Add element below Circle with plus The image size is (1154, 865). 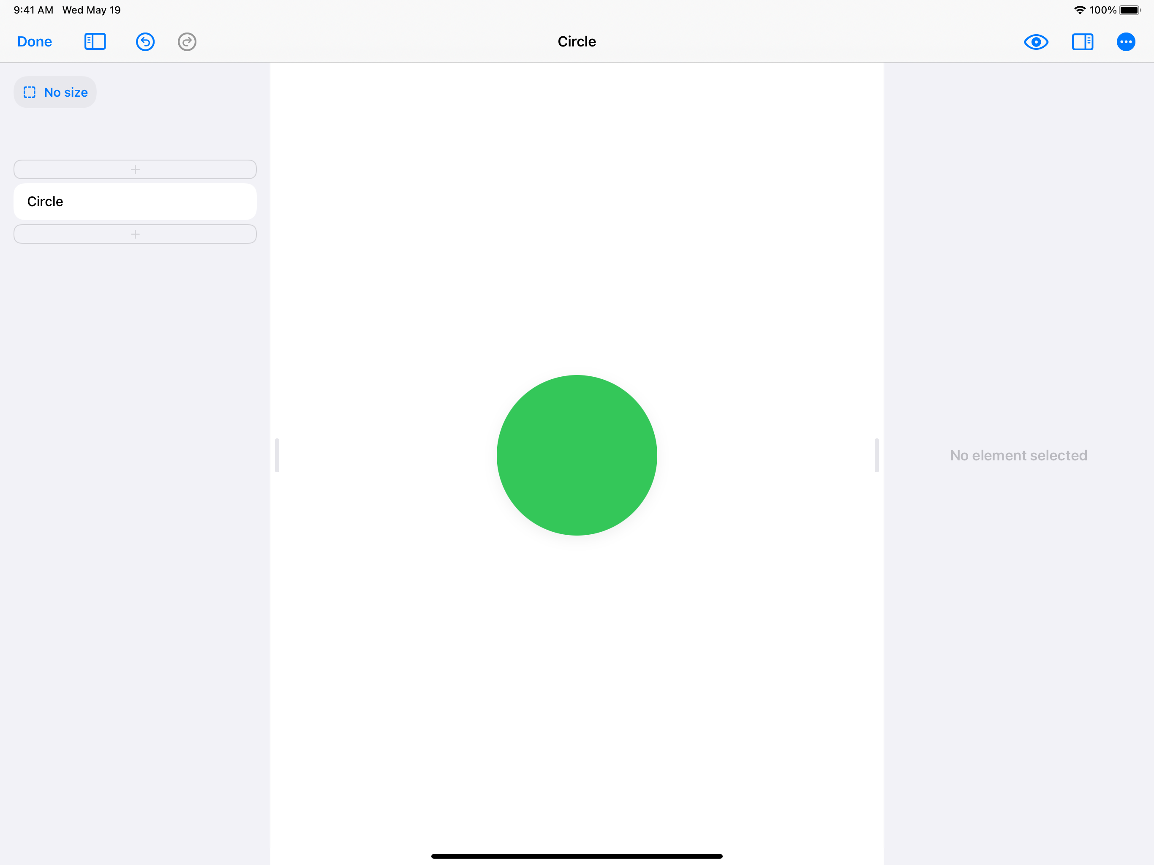(x=135, y=234)
